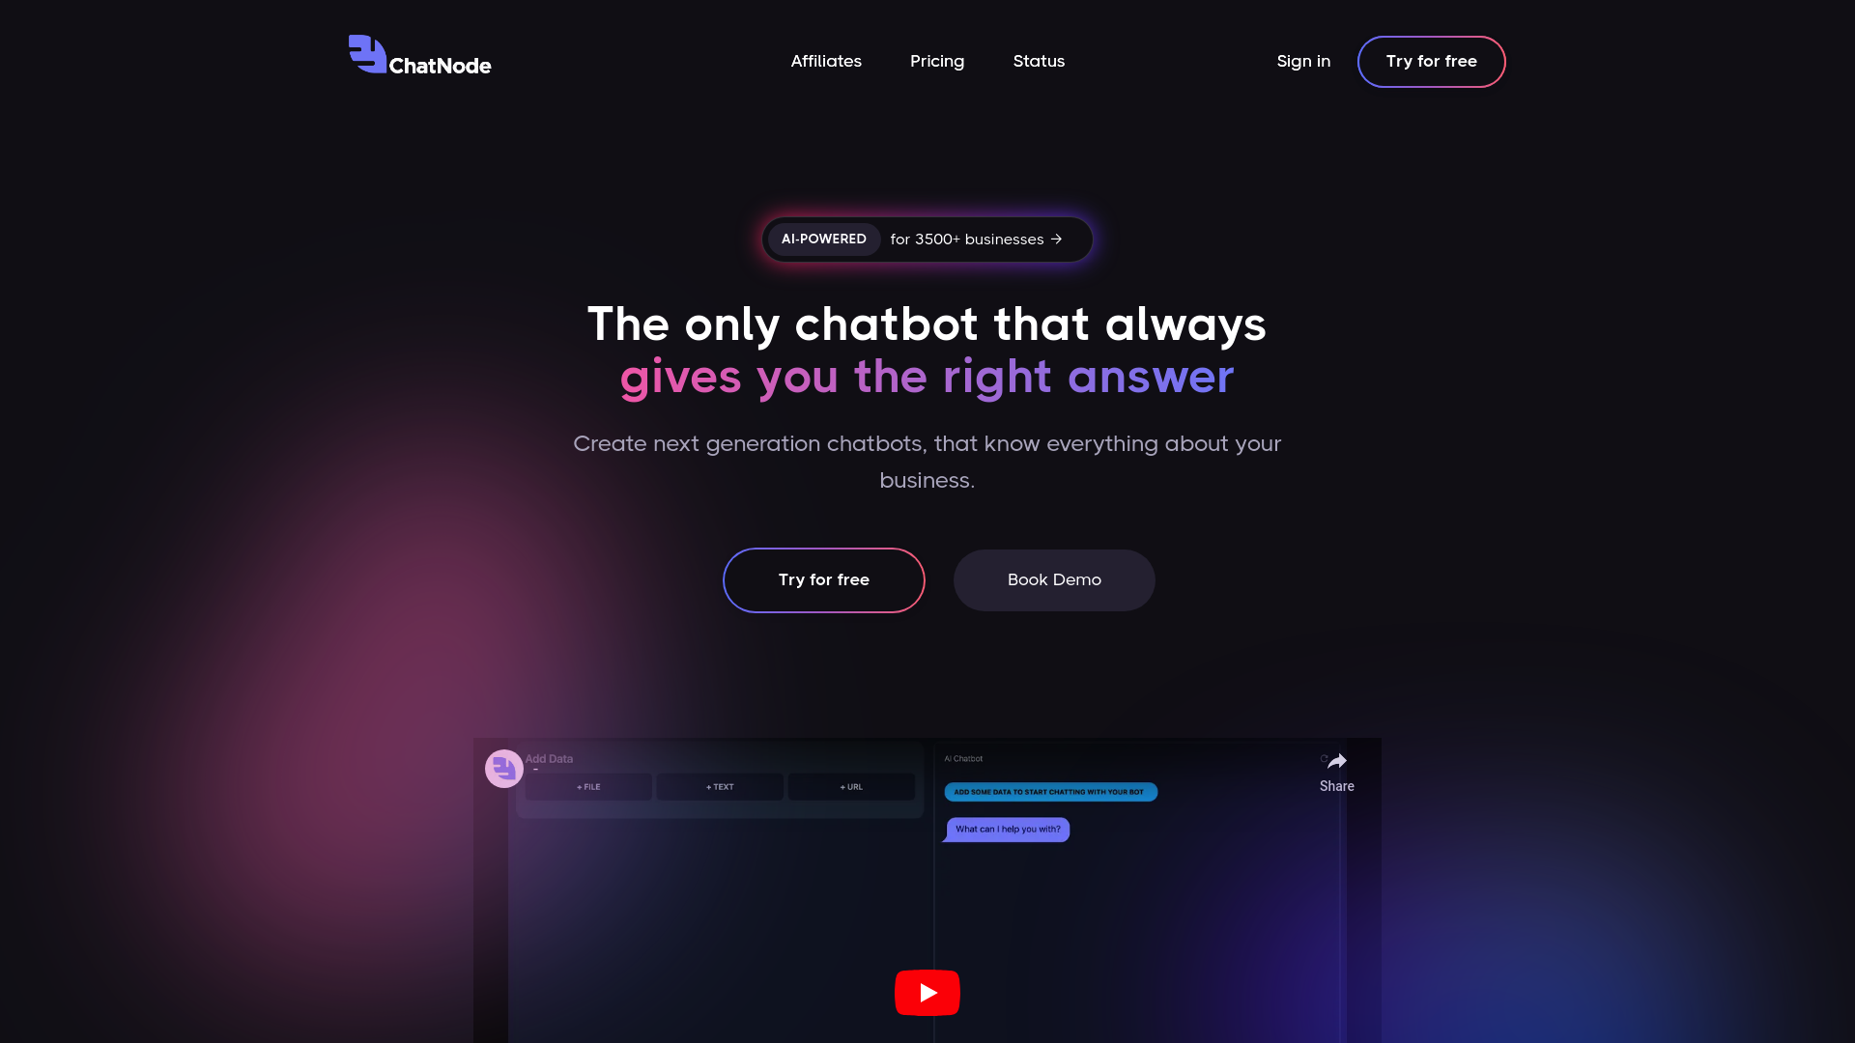The image size is (1855, 1043).
Task: Select the Status menu item
Action: (1039, 61)
